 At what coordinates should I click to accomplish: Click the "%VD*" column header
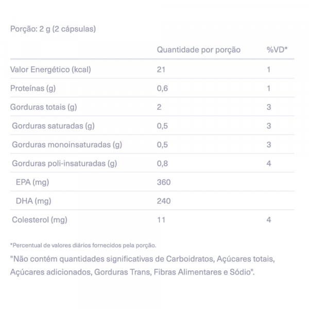[x=277, y=50]
